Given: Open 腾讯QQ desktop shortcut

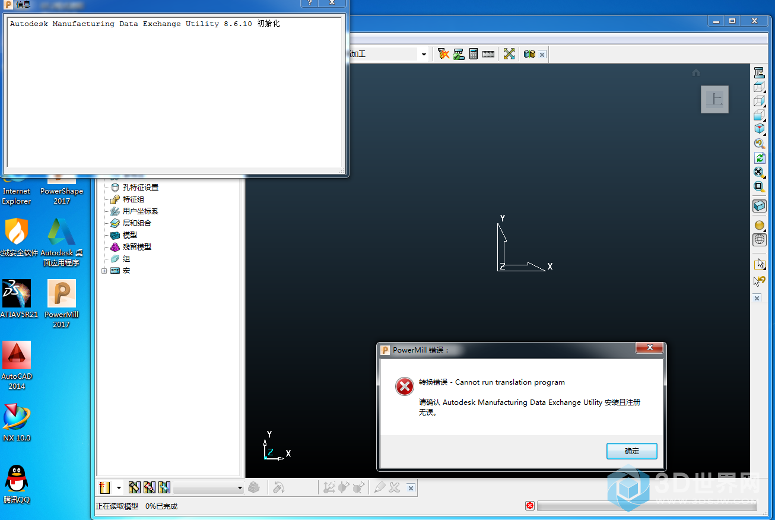Looking at the screenshot, I should click(x=17, y=484).
